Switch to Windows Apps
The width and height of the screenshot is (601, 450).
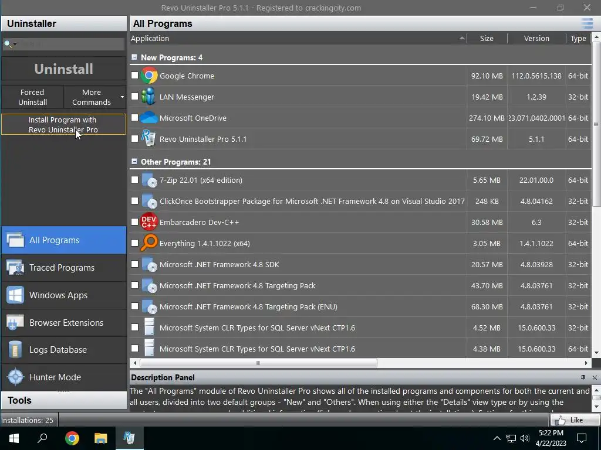[x=63, y=295]
